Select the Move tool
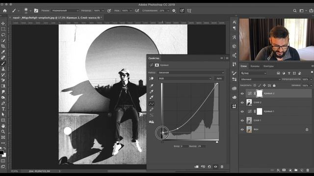This screenshot has width=314, height=176. coord(3,23)
